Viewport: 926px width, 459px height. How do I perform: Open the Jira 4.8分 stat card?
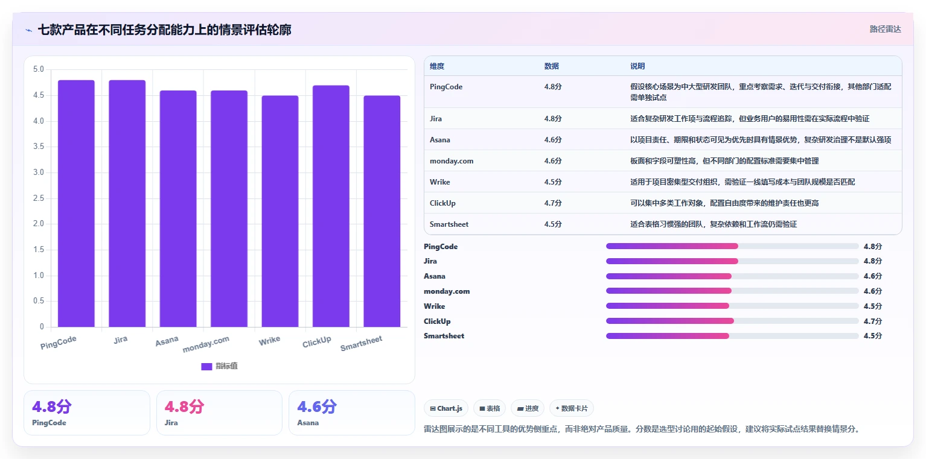coord(219,413)
